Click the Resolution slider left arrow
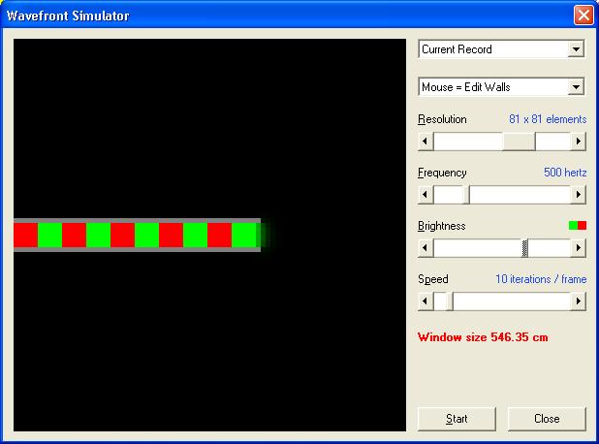The image size is (599, 444). point(426,142)
